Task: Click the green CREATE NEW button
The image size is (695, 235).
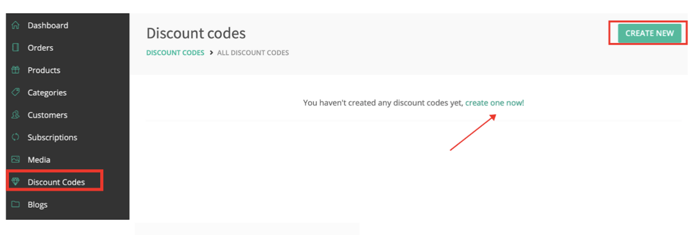Action: [x=649, y=33]
